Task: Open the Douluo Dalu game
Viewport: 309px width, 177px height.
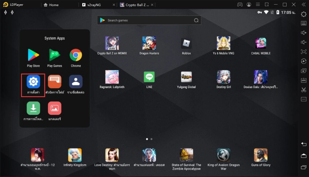Action: click(261, 77)
